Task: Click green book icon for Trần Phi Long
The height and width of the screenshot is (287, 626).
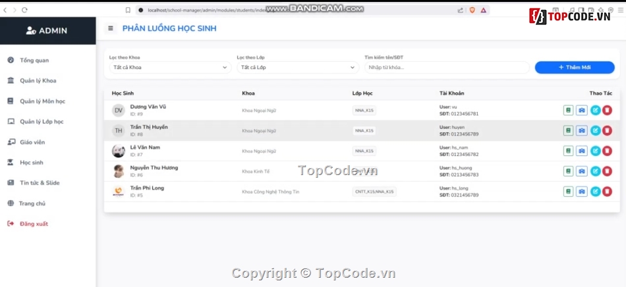Action: 568,192
